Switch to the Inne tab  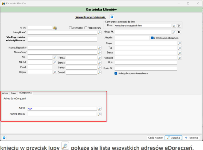(x=13, y=93)
